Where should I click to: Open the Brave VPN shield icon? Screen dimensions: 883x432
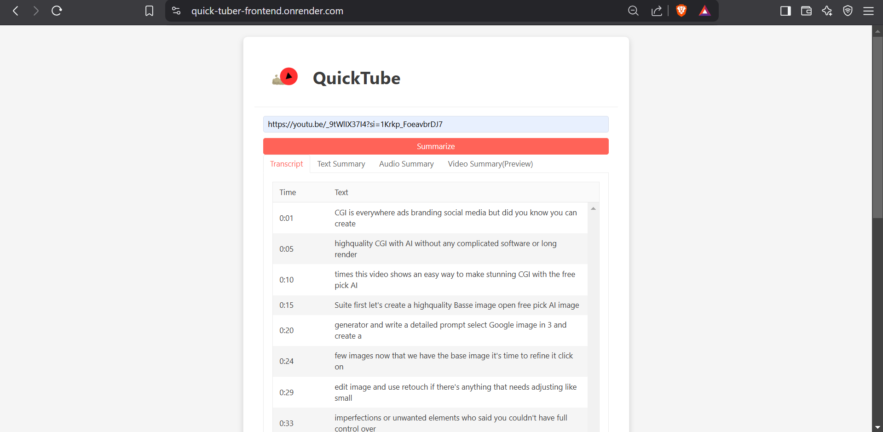pos(848,11)
